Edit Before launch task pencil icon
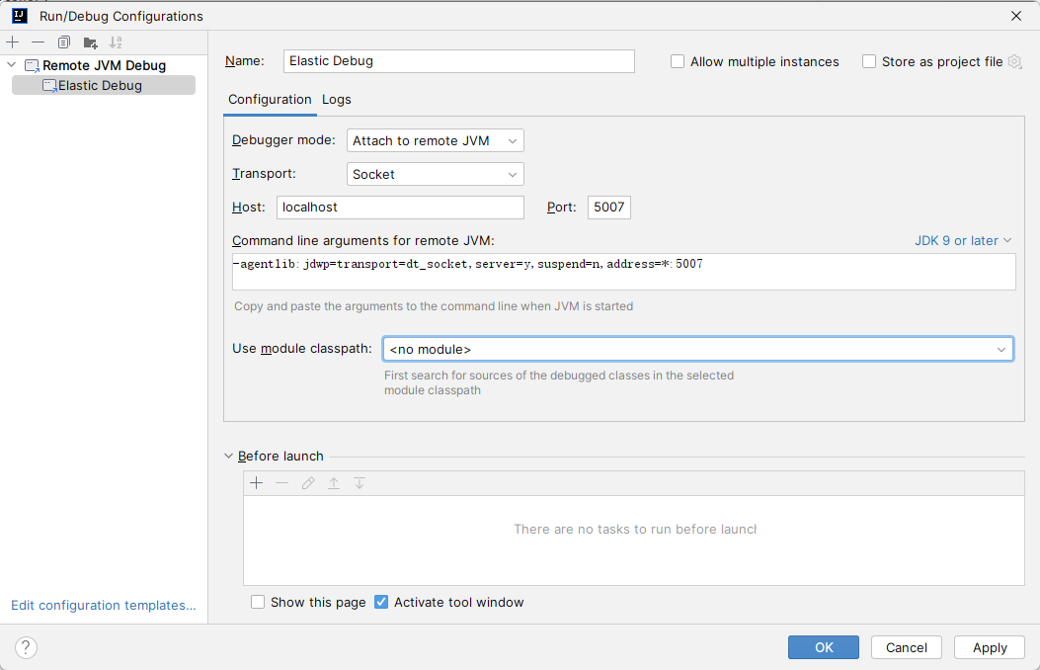The width and height of the screenshot is (1040, 670). click(x=308, y=483)
